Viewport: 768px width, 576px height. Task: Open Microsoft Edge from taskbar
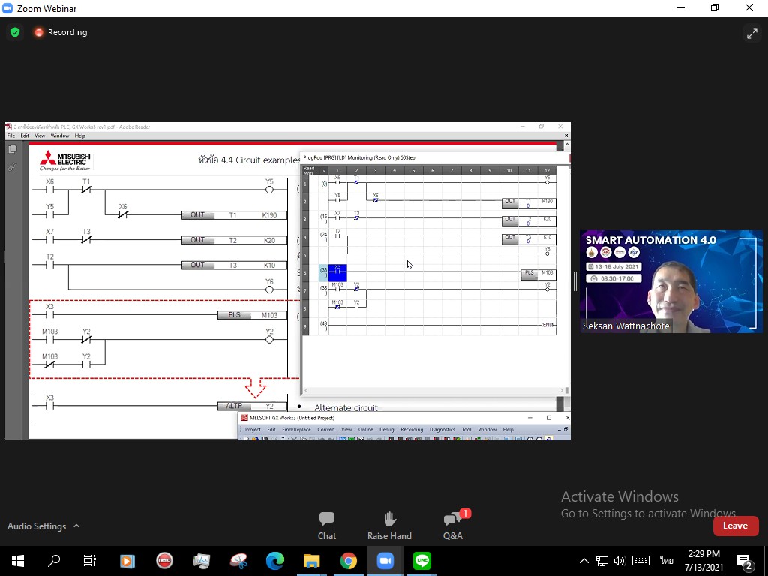click(x=275, y=561)
